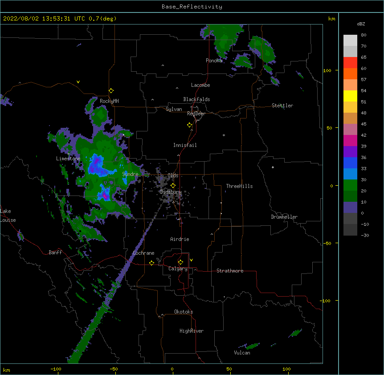Pick the blue 33-36 dBZ legend swatch

[x=350, y=163]
